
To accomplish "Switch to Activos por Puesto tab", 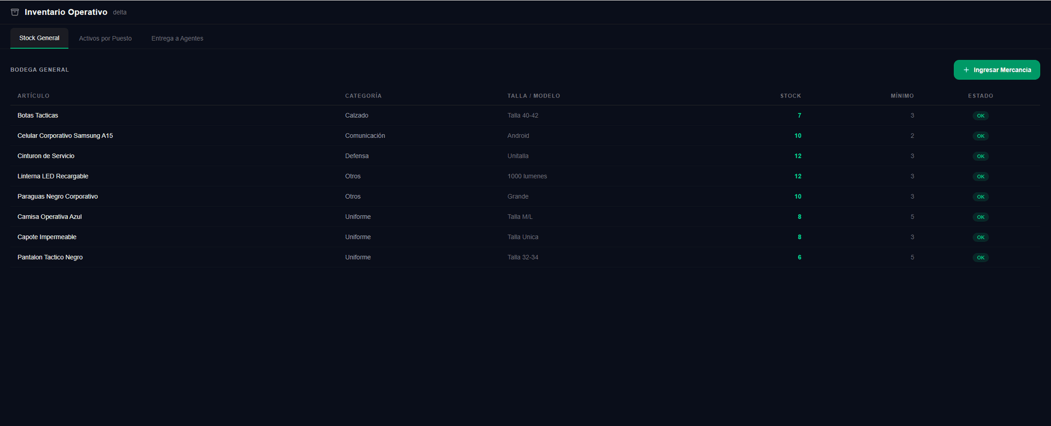I will tap(105, 38).
